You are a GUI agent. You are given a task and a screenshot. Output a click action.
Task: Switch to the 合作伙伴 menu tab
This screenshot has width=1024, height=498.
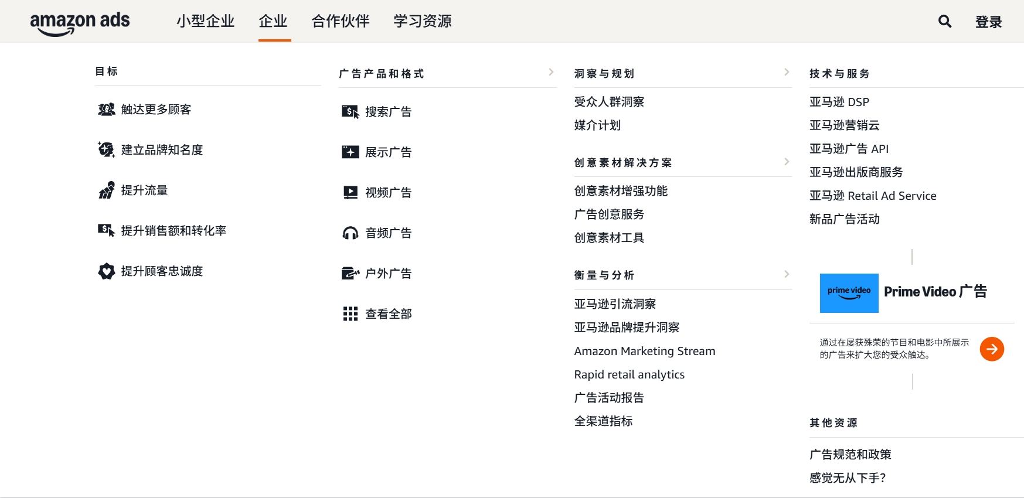[x=341, y=22]
